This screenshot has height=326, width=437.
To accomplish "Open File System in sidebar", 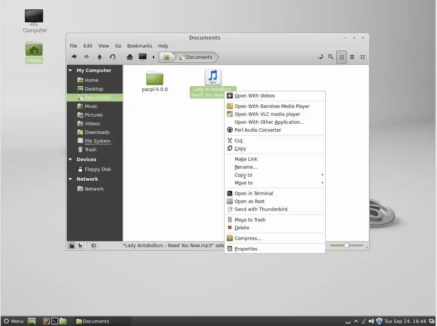I will 95,141.
